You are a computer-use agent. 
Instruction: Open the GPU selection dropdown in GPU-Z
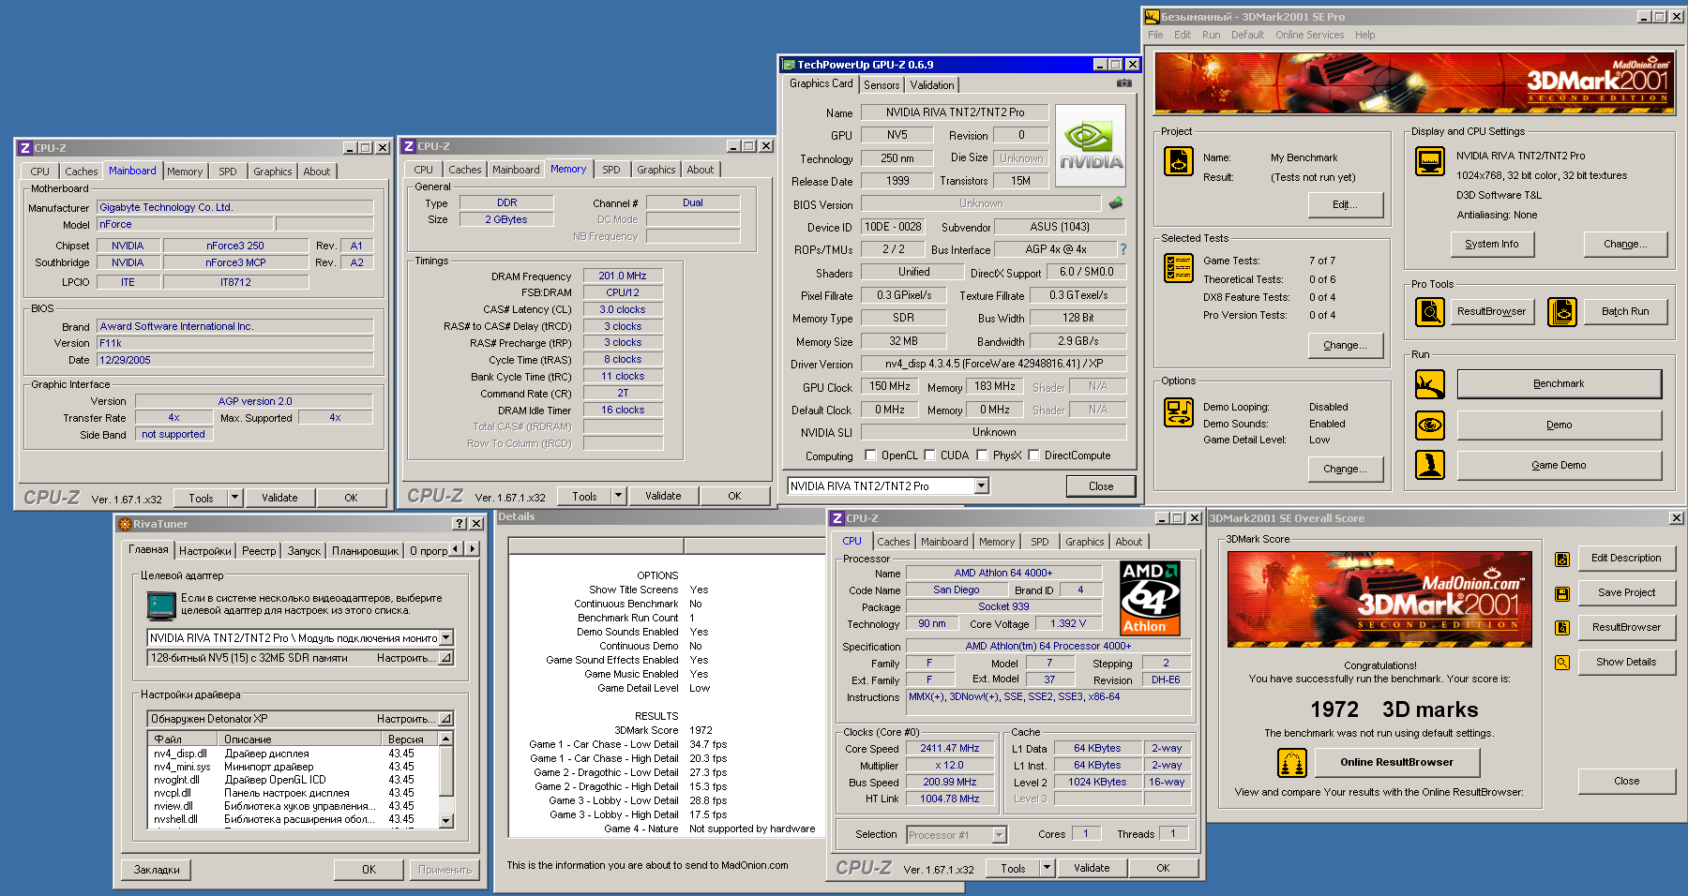(x=981, y=485)
